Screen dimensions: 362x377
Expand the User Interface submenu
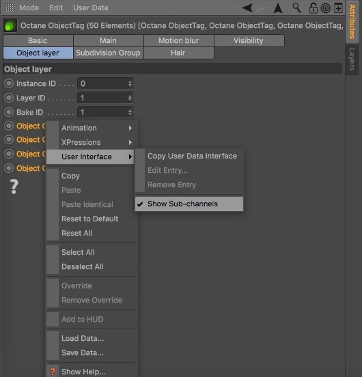90,157
